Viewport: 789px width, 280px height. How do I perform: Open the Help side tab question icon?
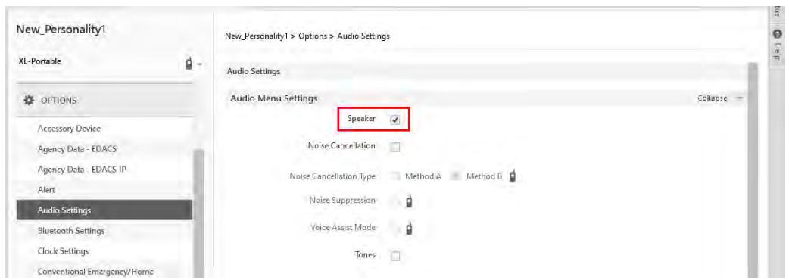pyautogui.click(x=777, y=34)
